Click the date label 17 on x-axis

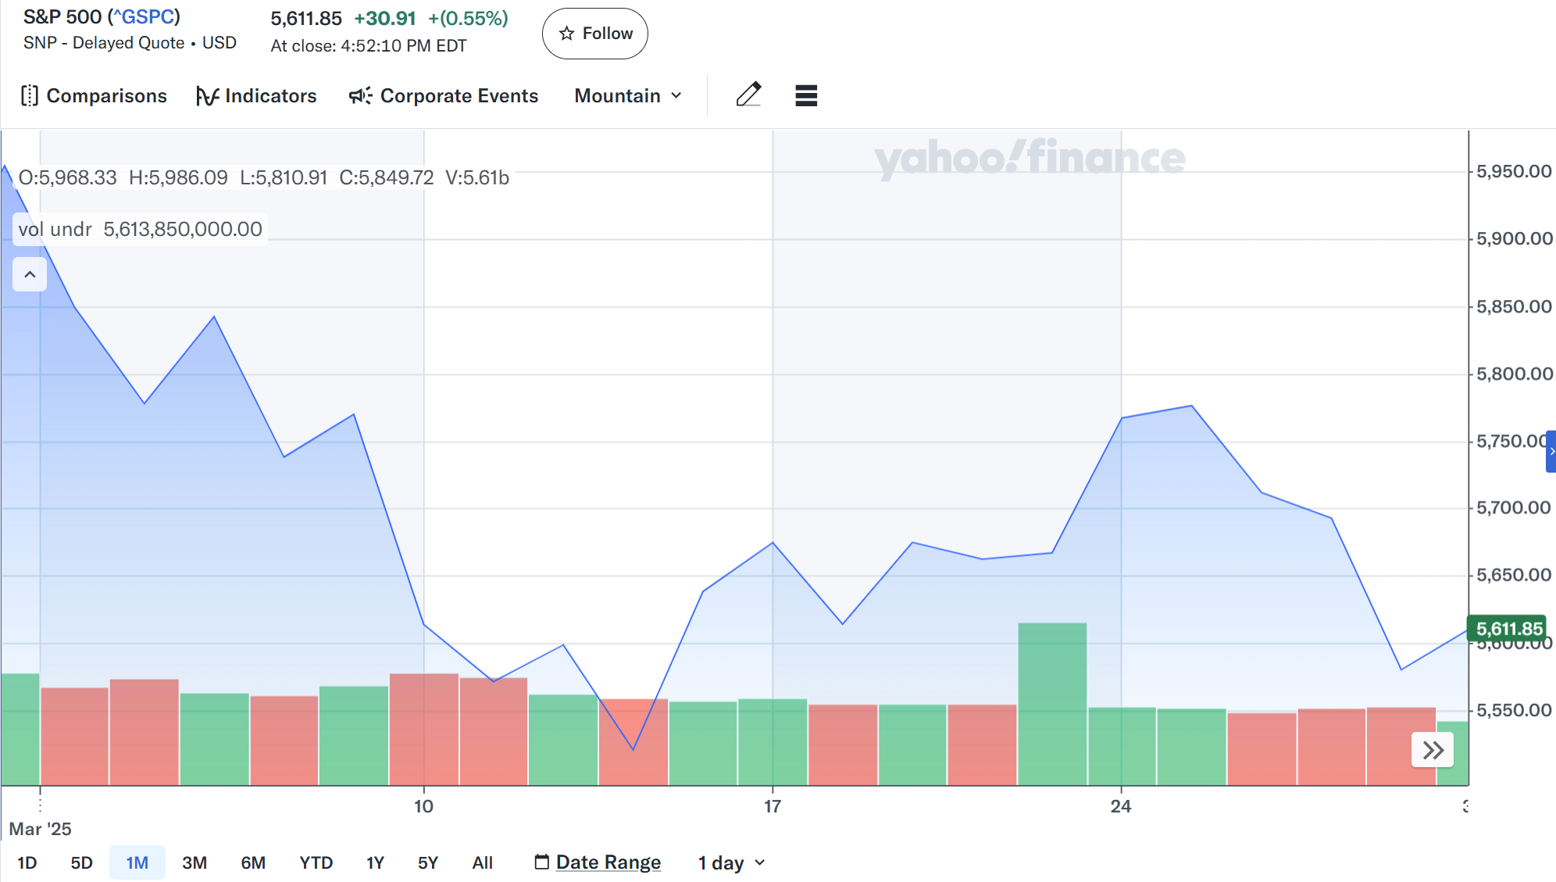tap(773, 806)
